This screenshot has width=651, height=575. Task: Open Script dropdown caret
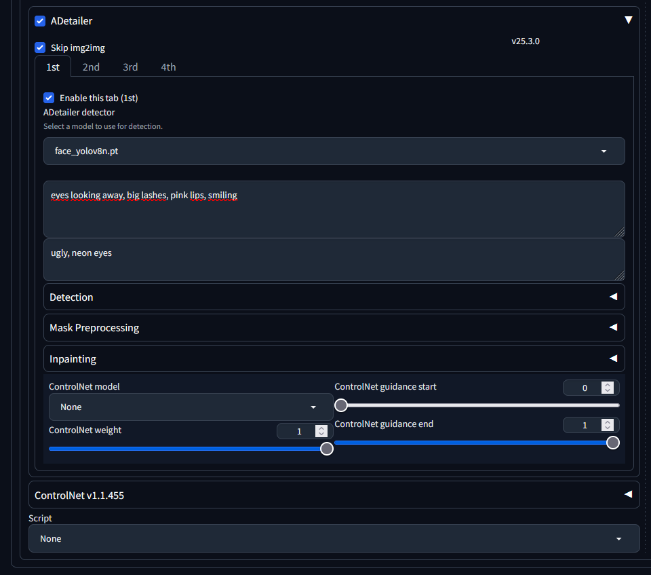coord(618,538)
